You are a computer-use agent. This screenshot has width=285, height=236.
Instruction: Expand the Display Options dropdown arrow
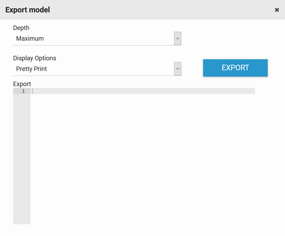tap(178, 69)
